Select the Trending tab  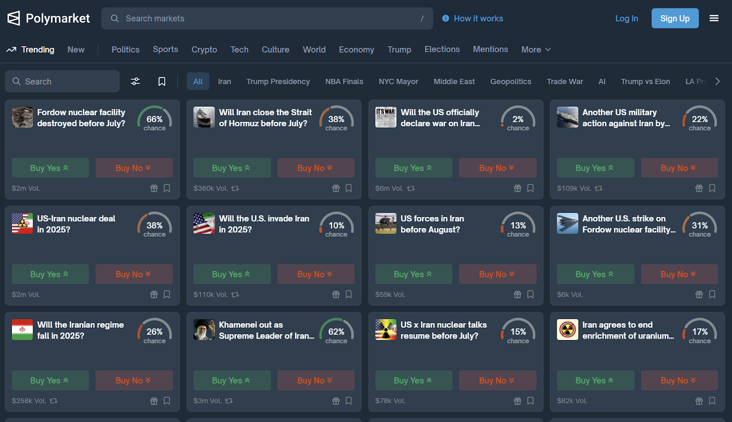tap(31, 49)
